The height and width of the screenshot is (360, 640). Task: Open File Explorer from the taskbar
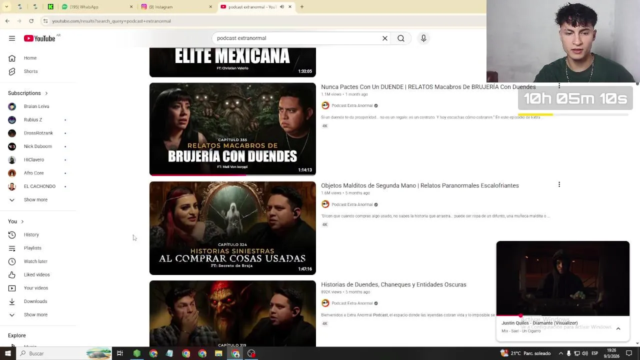tap(218, 353)
